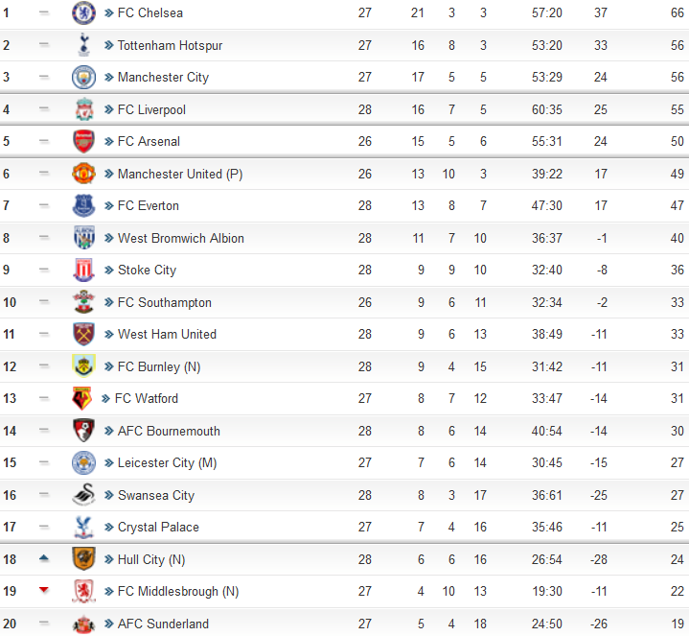689x636 pixels.
Task: Open the Stoke City team link
Action: pos(147,271)
